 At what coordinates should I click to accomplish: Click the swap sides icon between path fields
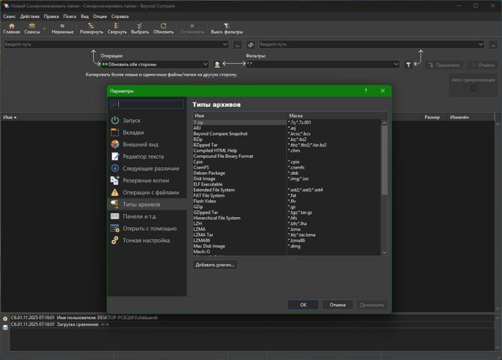coord(250,44)
